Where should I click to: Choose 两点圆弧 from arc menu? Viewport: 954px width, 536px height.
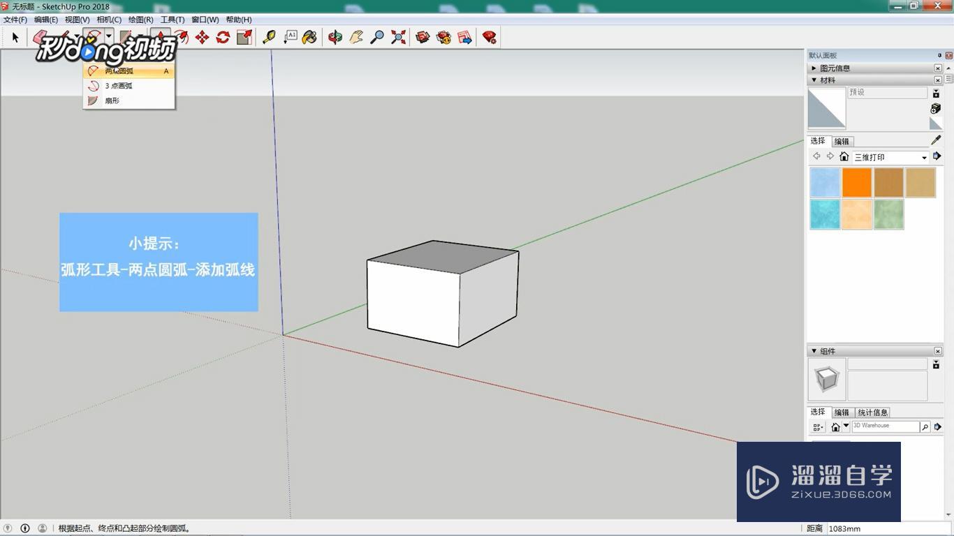tap(129, 70)
